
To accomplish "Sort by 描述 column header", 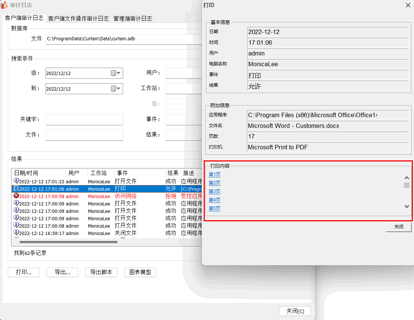I will (x=191, y=173).
